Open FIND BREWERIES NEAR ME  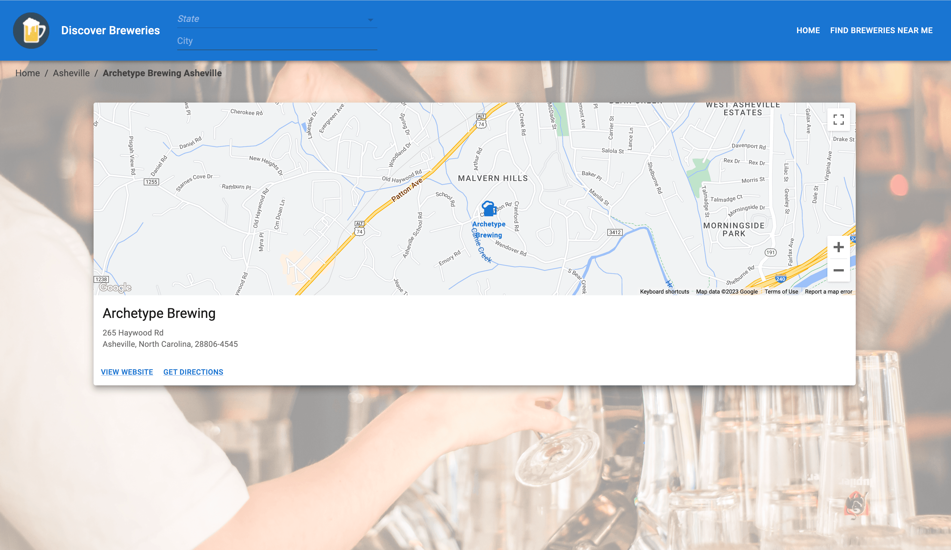[x=881, y=31]
